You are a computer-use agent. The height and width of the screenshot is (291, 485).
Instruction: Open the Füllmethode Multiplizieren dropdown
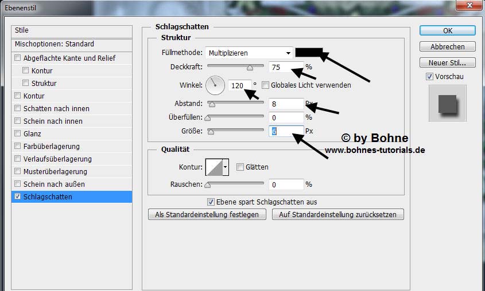click(x=249, y=53)
